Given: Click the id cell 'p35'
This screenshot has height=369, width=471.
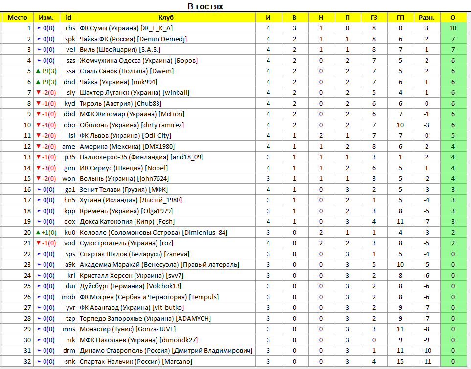Looking at the screenshot, I should [69, 157].
